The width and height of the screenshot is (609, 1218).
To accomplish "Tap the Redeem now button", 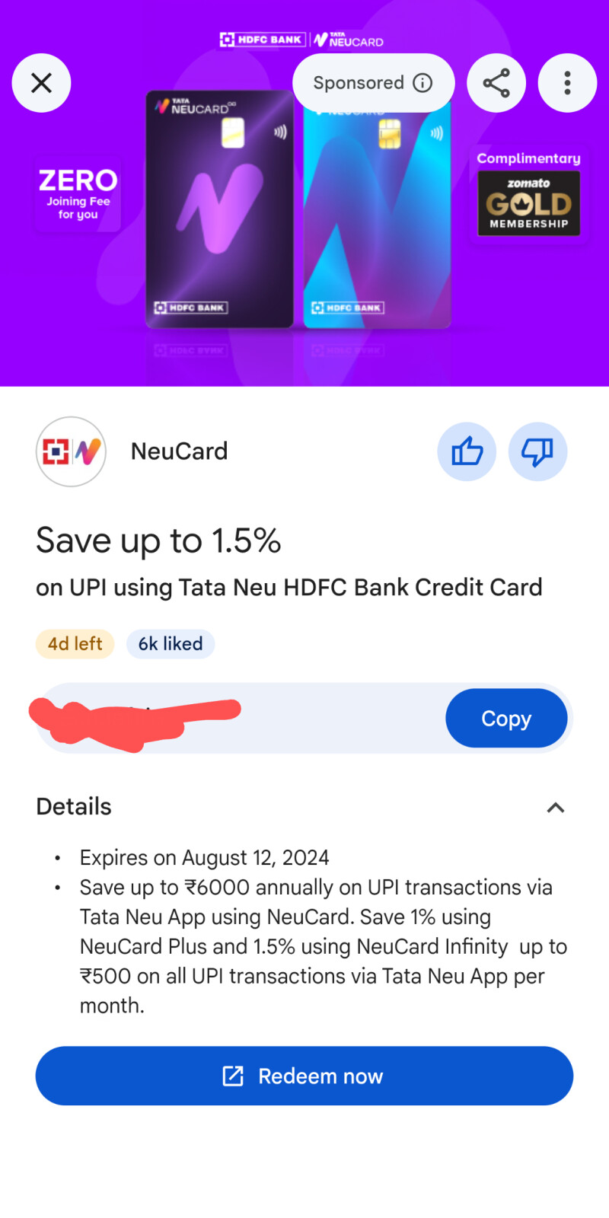I will tap(304, 1076).
